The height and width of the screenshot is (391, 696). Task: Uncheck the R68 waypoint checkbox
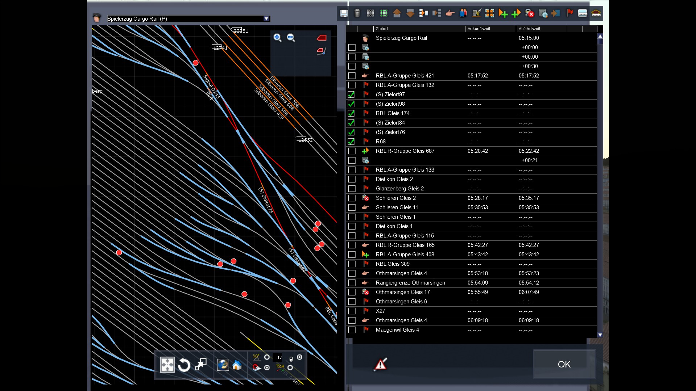tap(351, 142)
